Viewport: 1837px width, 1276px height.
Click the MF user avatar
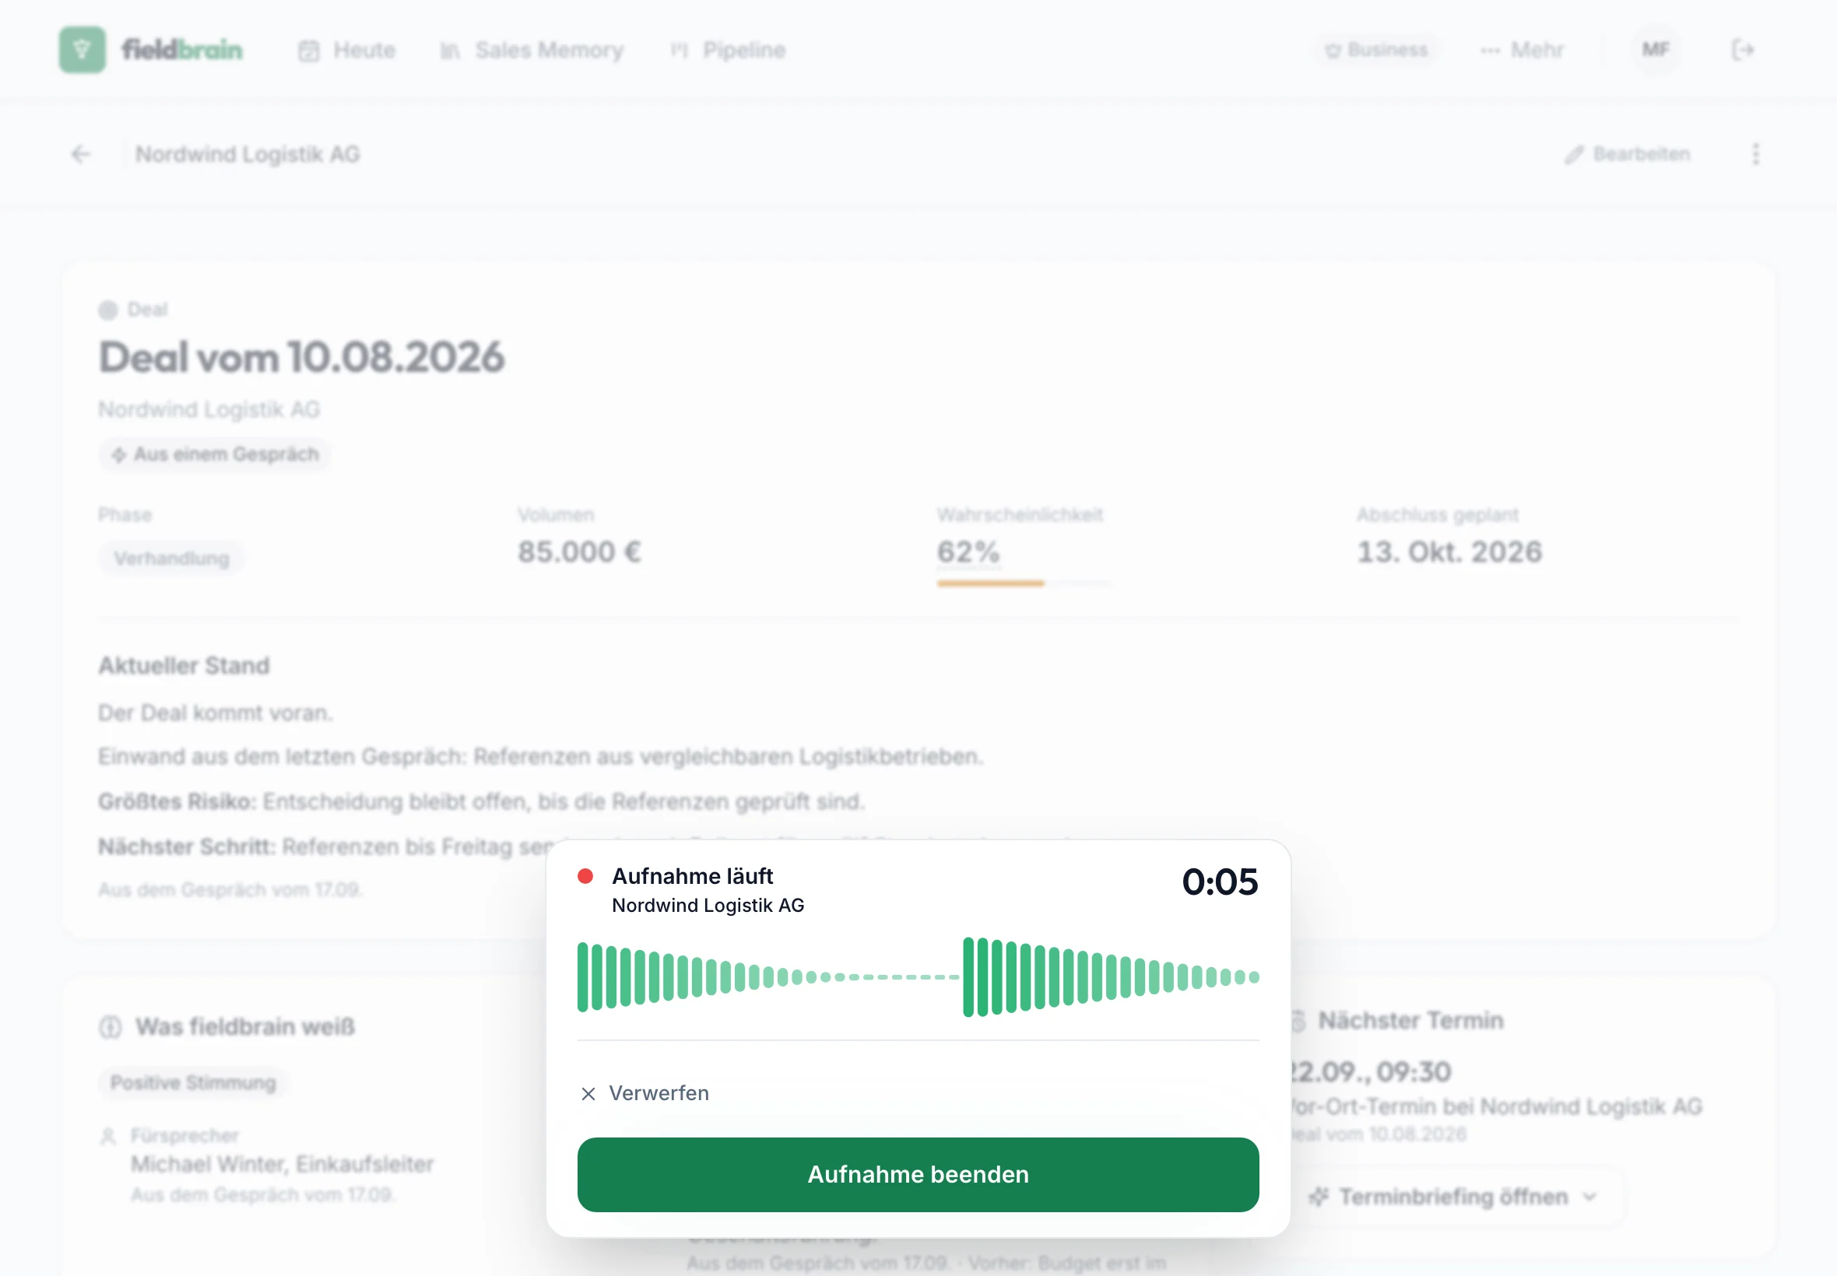(x=1656, y=51)
